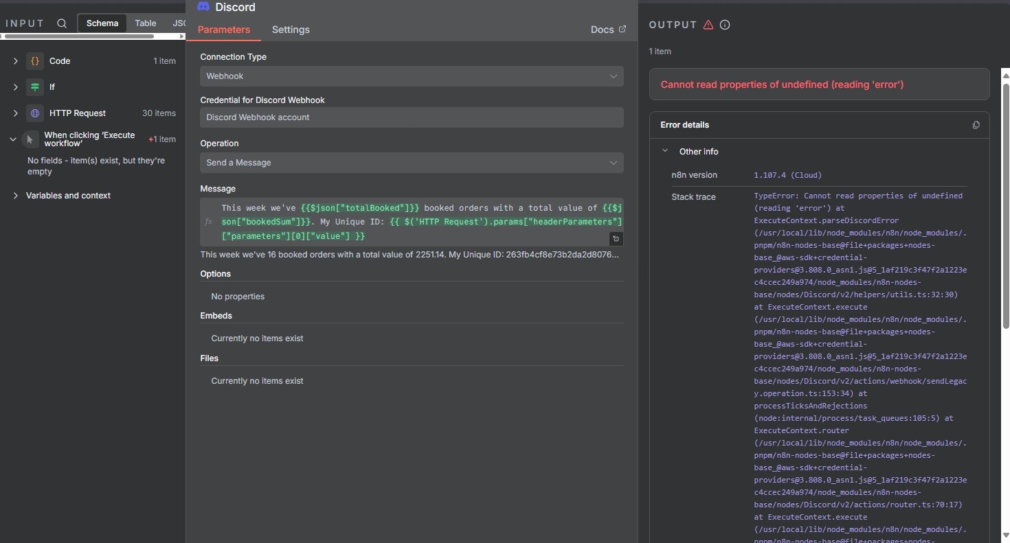Expand the Code node in schema
This screenshot has width=1010, height=543.
(15, 61)
